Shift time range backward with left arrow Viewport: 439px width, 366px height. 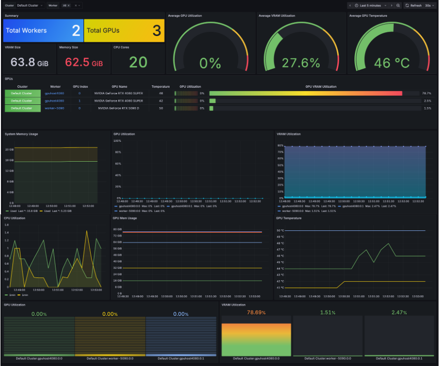350,5
